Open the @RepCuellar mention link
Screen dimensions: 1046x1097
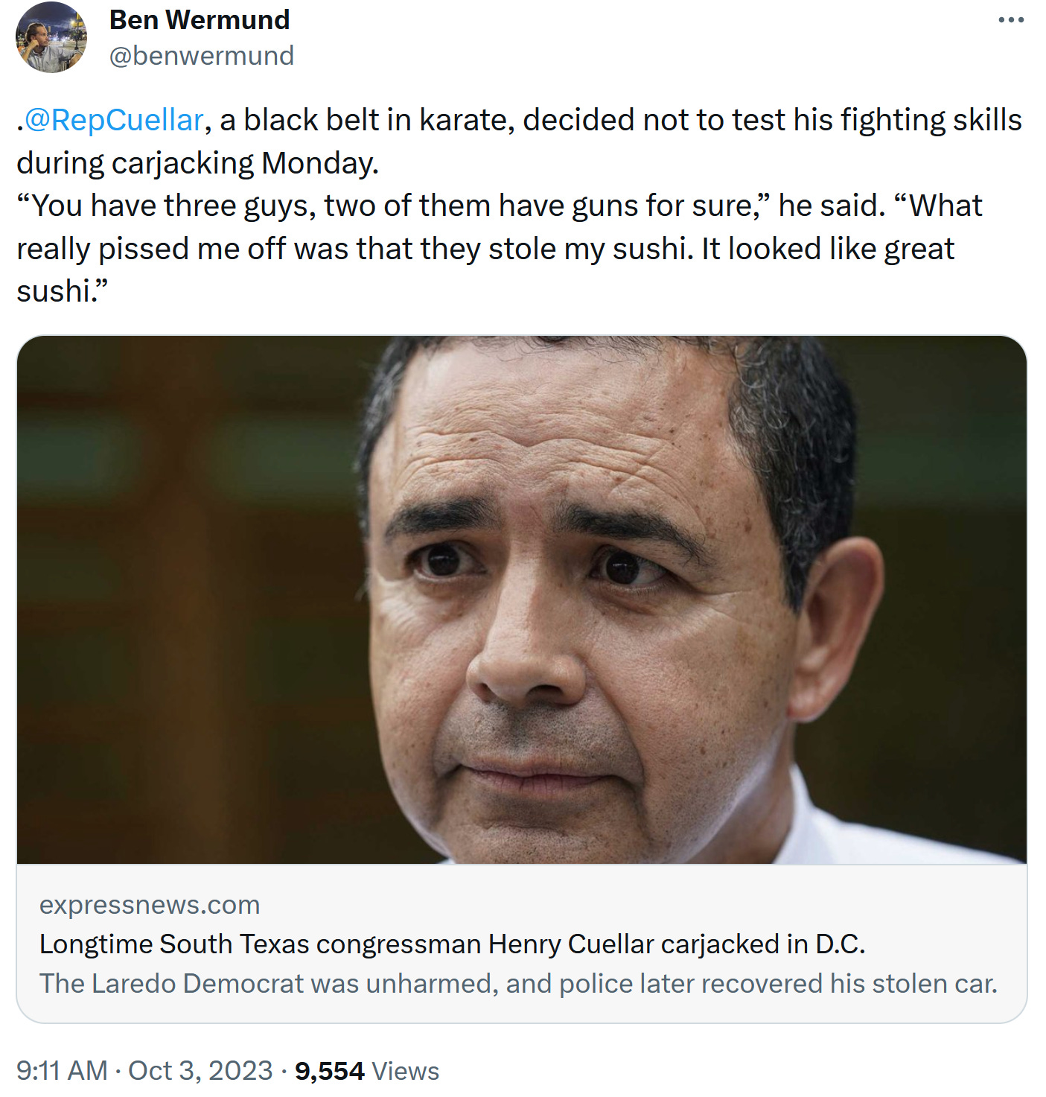click(x=114, y=120)
